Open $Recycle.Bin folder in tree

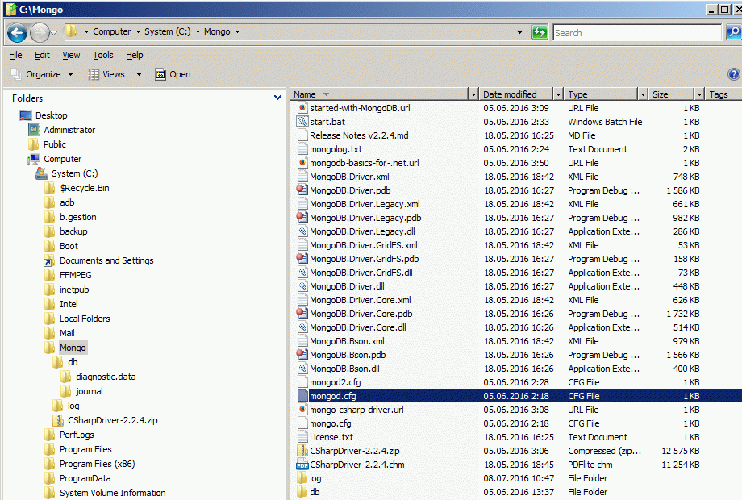click(x=84, y=188)
